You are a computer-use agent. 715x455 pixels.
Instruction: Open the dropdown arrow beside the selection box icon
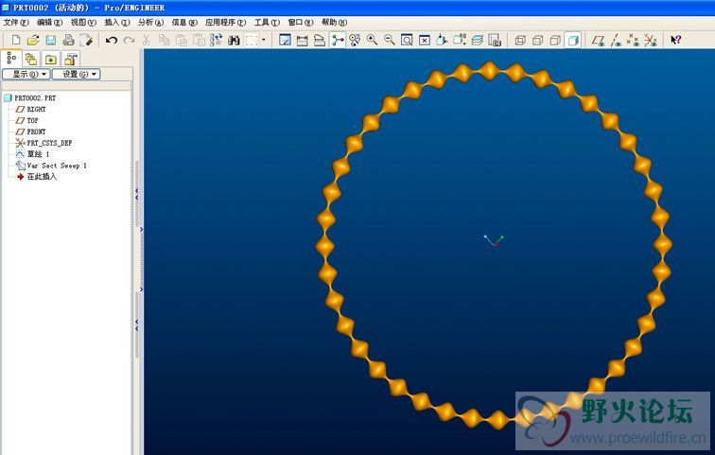click(263, 40)
